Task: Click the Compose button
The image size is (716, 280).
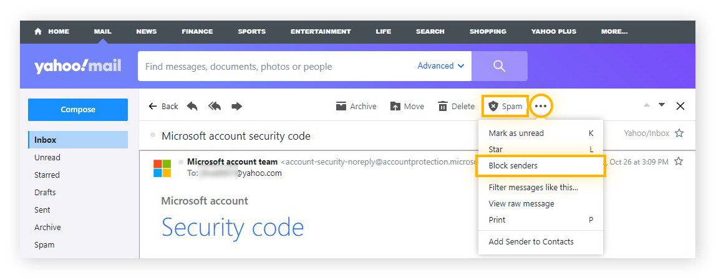Action: coord(78,110)
